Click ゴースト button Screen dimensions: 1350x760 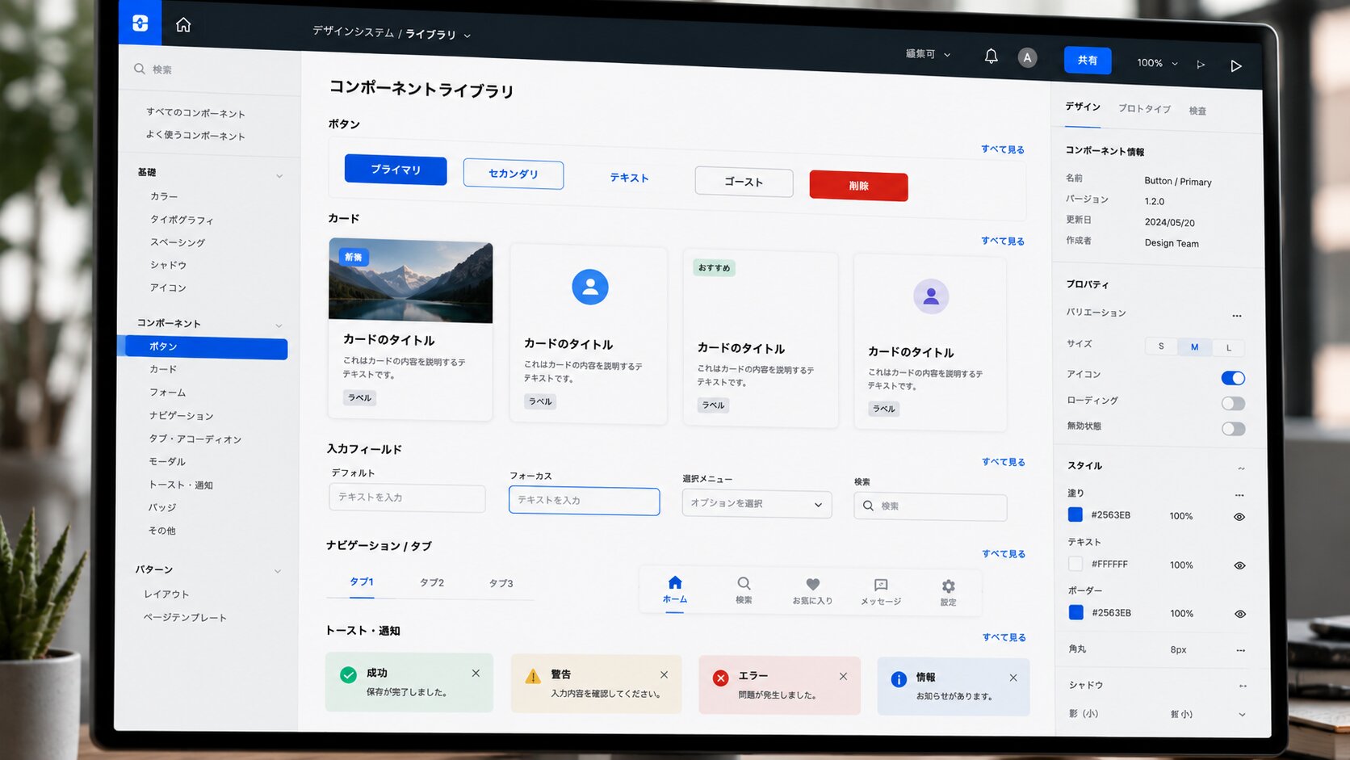tap(744, 182)
